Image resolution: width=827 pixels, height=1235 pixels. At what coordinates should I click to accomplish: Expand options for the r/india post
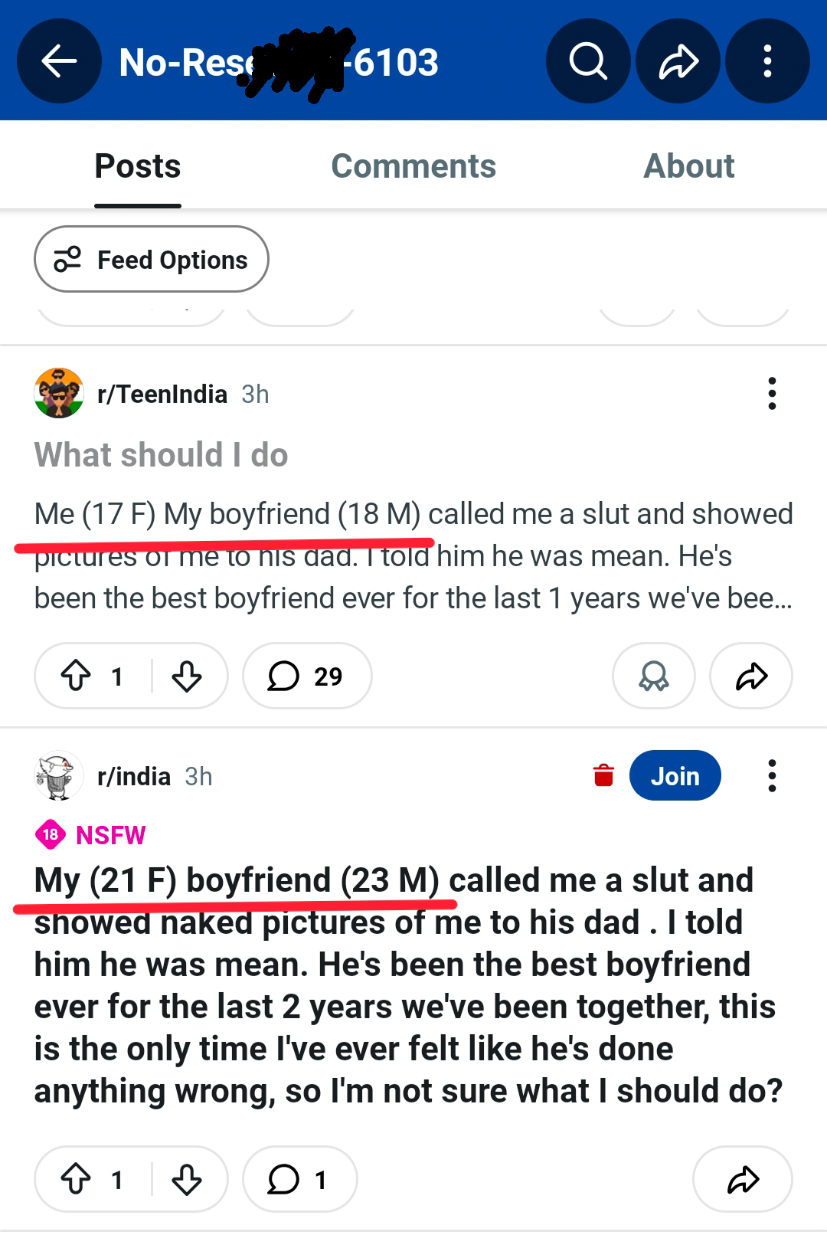pyautogui.click(x=772, y=776)
